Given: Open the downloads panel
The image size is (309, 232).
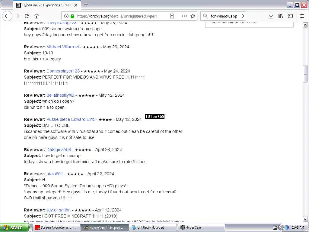Looking at the screenshot, I should [271, 16].
